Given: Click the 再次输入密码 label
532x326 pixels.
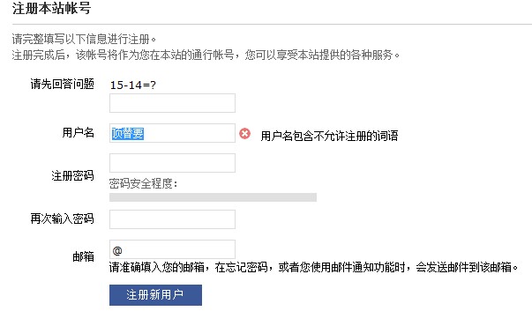Looking at the screenshot, I should click(x=62, y=219).
